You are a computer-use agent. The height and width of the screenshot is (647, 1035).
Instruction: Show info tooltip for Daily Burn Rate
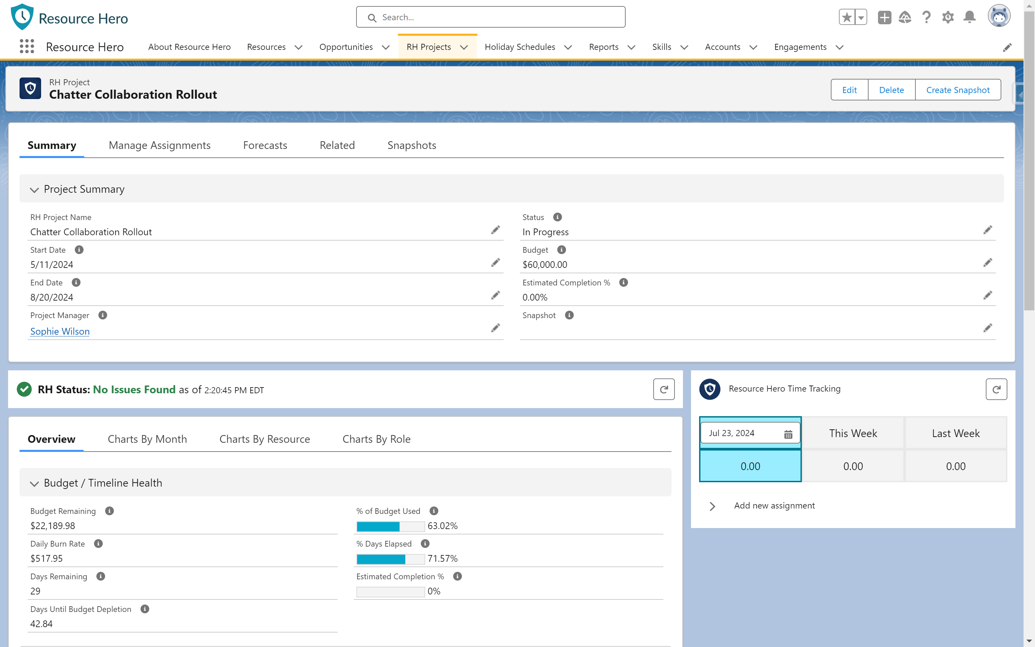pyautogui.click(x=98, y=544)
